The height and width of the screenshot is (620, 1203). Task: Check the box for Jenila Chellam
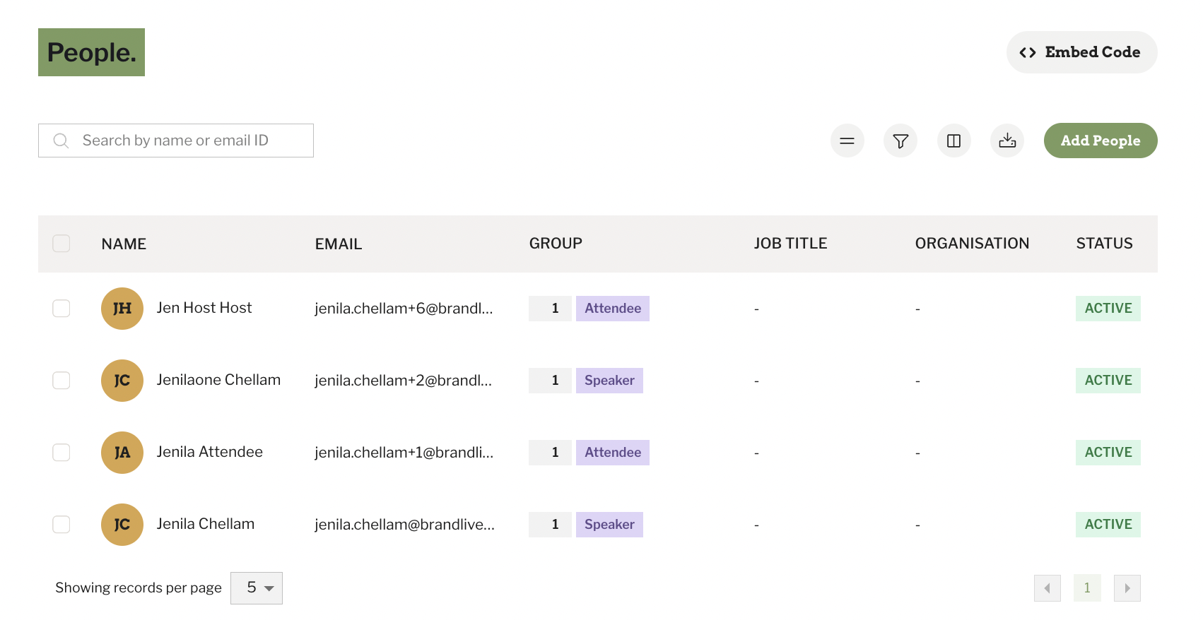(x=61, y=525)
